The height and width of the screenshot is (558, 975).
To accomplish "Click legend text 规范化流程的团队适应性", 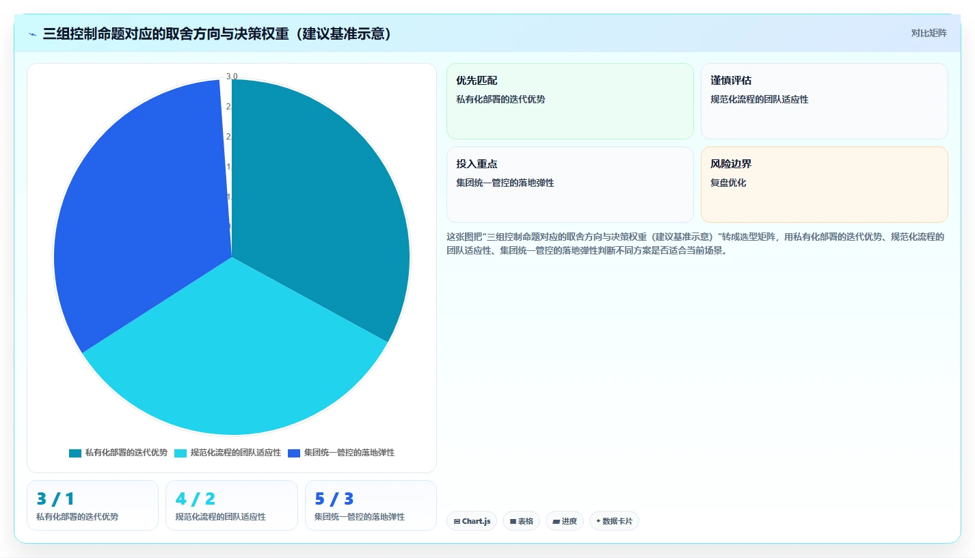I will coord(235,453).
